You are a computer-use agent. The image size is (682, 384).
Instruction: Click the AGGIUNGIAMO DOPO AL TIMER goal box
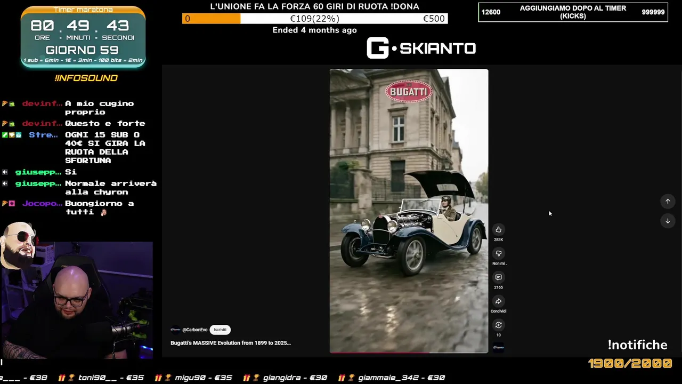coord(573,12)
